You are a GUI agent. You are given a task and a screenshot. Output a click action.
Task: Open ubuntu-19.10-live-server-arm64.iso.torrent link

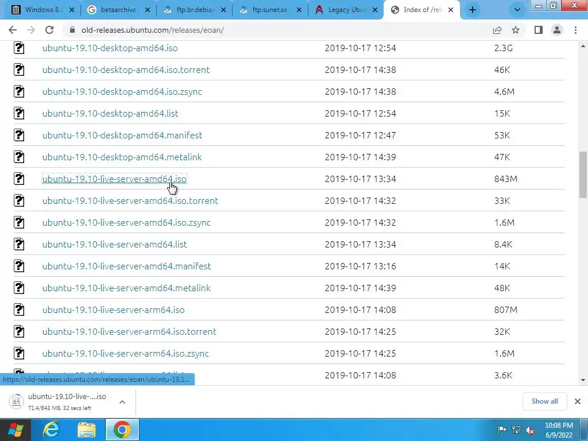click(129, 331)
